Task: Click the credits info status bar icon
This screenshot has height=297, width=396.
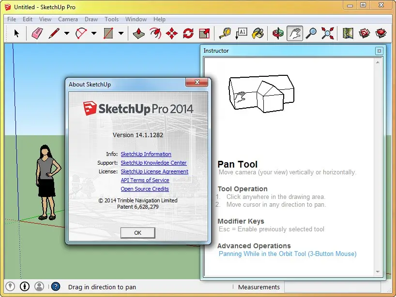Action: tap(25, 286)
